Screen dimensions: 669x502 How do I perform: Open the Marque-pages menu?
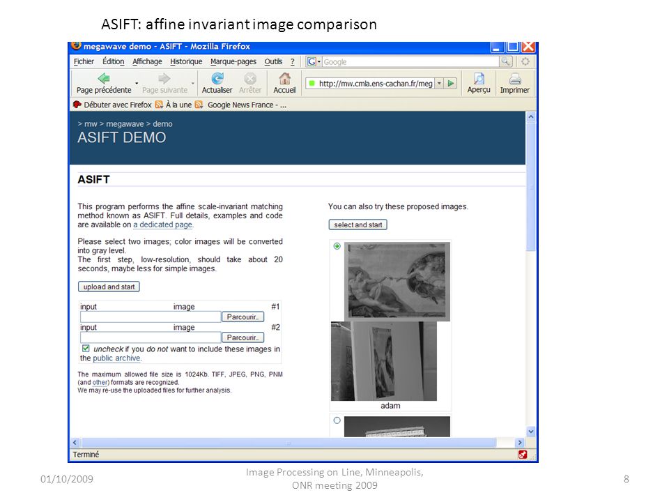point(233,61)
